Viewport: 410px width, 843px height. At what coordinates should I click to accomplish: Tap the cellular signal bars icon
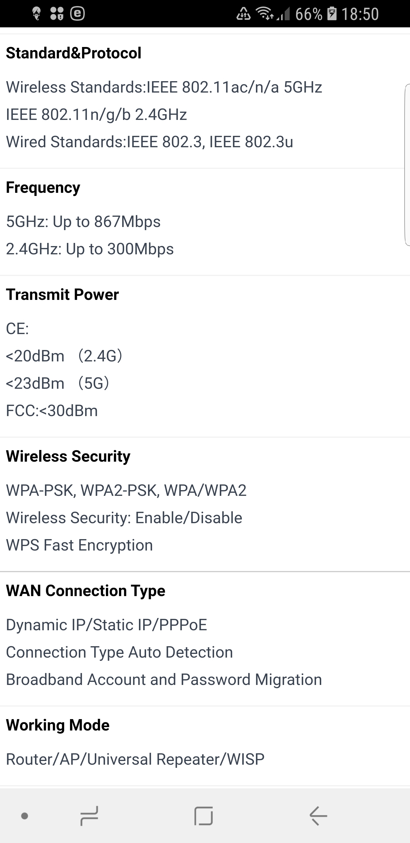point(283,14)
